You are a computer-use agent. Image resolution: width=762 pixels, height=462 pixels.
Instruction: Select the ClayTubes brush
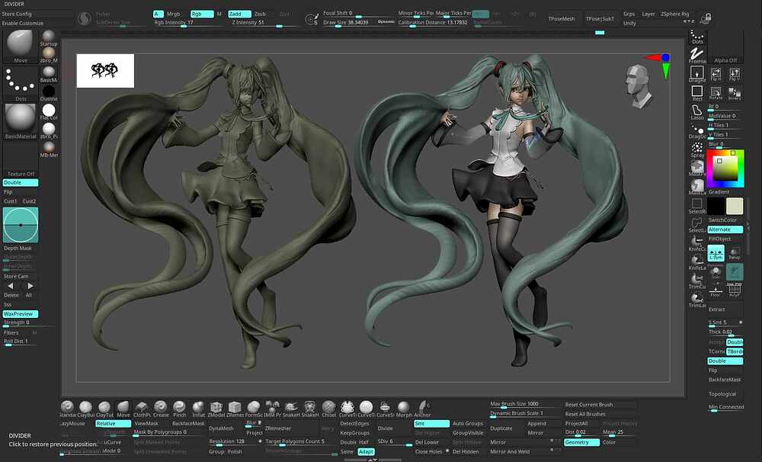pyautogui.click(x=104, y=409)
